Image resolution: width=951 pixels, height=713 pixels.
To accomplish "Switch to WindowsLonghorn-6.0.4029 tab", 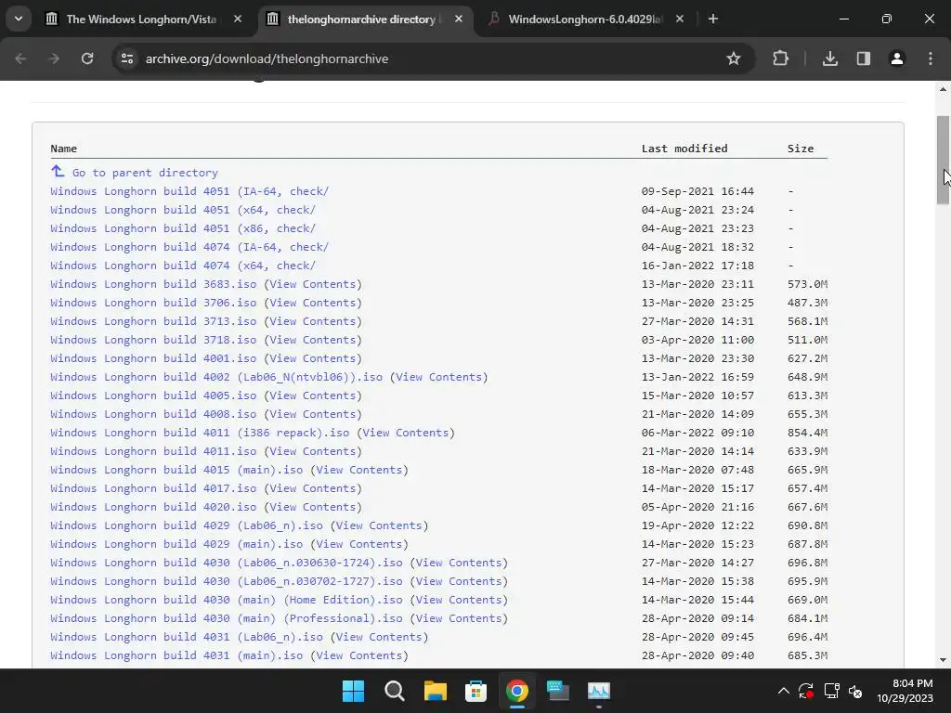I will pos(584,19).
